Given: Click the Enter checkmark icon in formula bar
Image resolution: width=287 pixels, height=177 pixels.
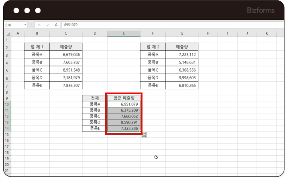Looking at the screenshot, I should (x=48, y=25).
